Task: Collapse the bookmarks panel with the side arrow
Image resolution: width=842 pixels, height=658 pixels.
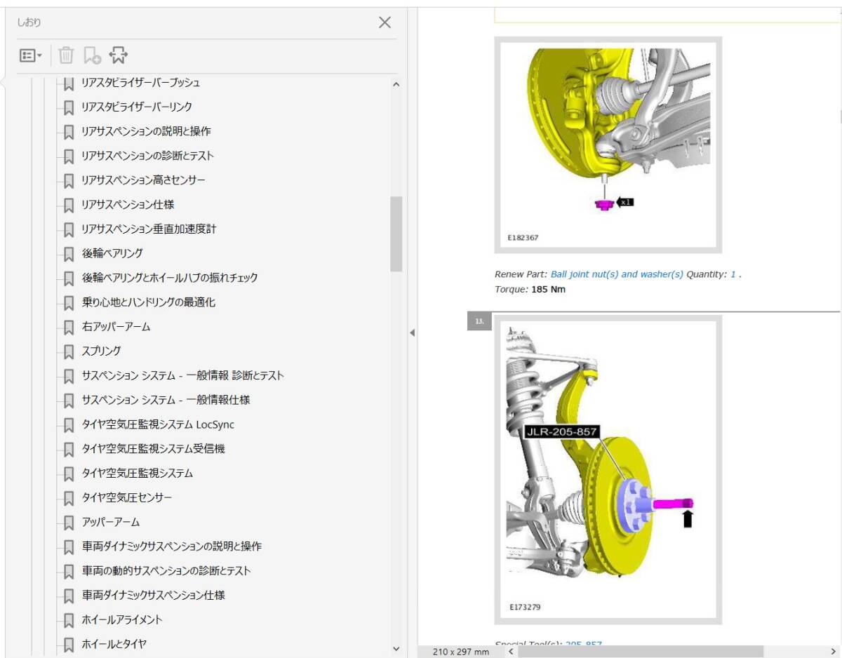Action: tap(414, 333)
